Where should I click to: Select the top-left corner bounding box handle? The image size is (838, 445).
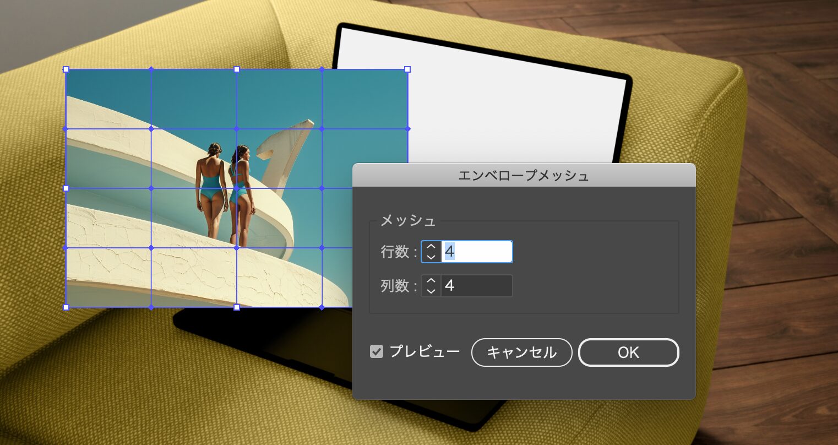click(x=66, y=69)
